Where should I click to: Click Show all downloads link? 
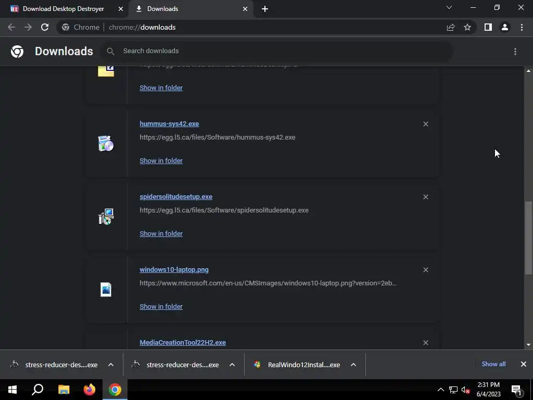[x=493, y=364]
